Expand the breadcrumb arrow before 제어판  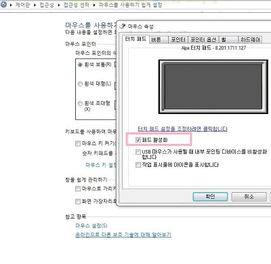point(11,5)
